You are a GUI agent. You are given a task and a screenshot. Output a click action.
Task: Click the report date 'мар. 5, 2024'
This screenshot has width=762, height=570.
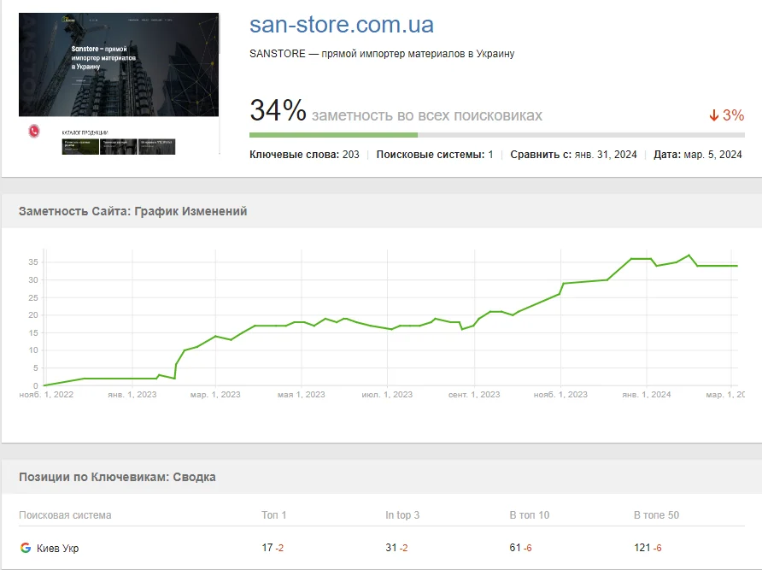tap(713, 155)
